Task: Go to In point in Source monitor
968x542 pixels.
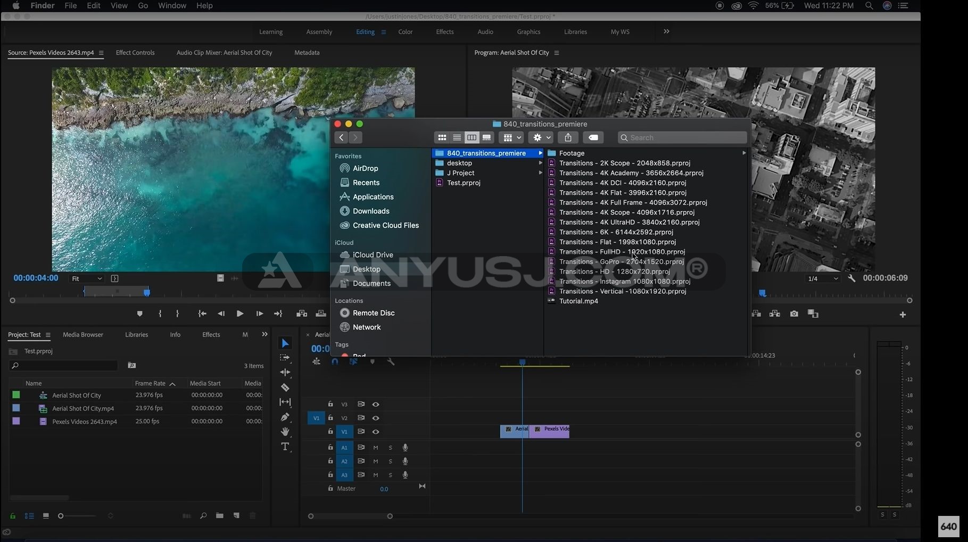Action: 202,314
